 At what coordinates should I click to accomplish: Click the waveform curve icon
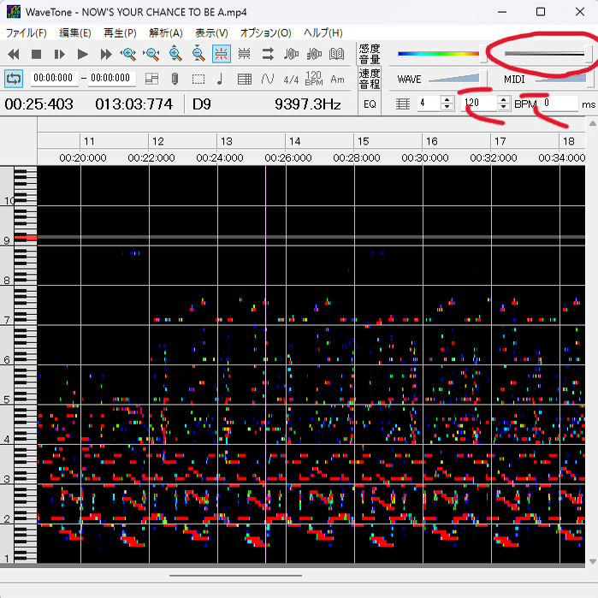(x=268, y=79)
